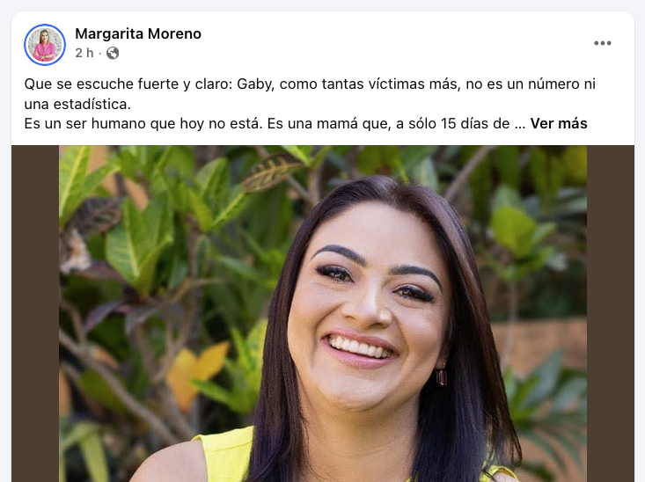
Task: Expand the post text with Ver más
Action: pos(559,123)
